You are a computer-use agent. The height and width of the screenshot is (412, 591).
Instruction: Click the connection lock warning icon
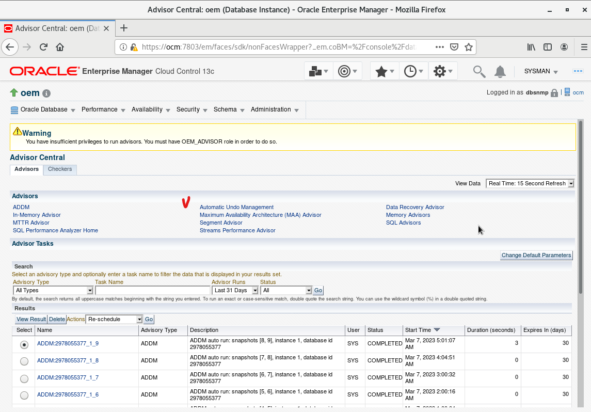(134, 47)
